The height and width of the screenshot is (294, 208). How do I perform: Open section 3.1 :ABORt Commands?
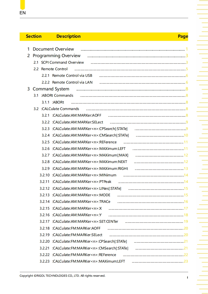click(x=57, y=95)
